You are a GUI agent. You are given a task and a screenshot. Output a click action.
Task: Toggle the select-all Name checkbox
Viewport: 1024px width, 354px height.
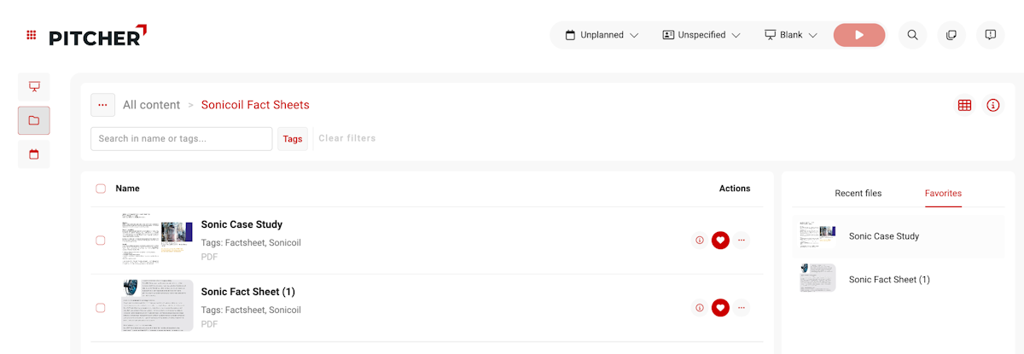101,189
